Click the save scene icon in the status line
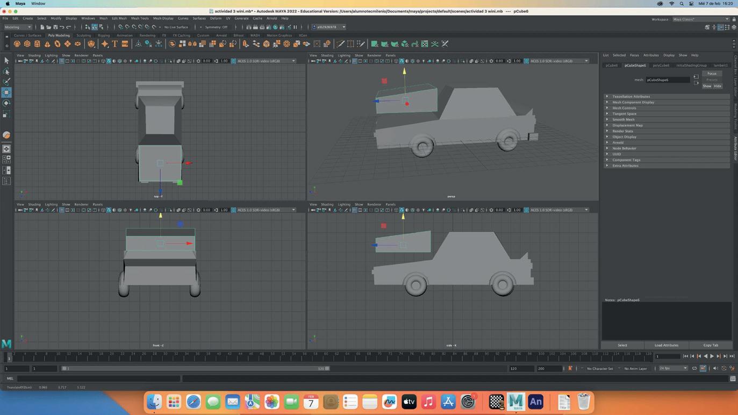738x415 pixels. click(55, 27)
